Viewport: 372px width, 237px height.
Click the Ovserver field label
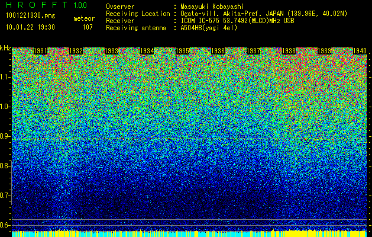[120, 7]
